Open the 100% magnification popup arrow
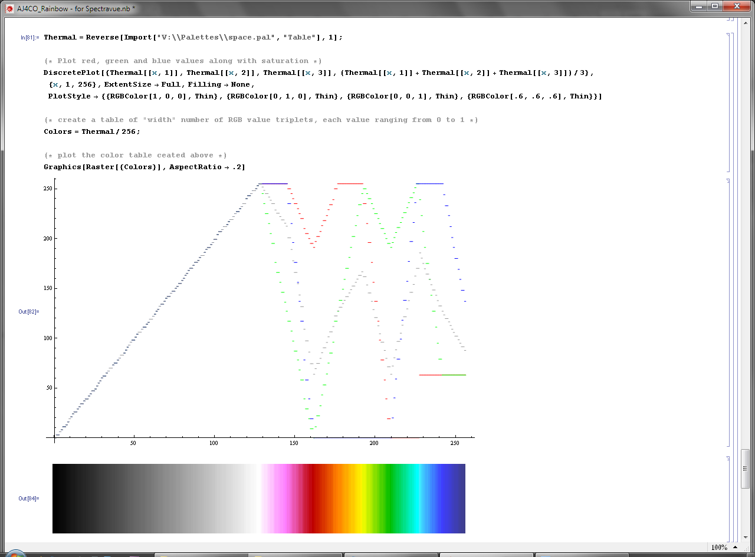Screen dimensions: 755x557 [736, 548]
